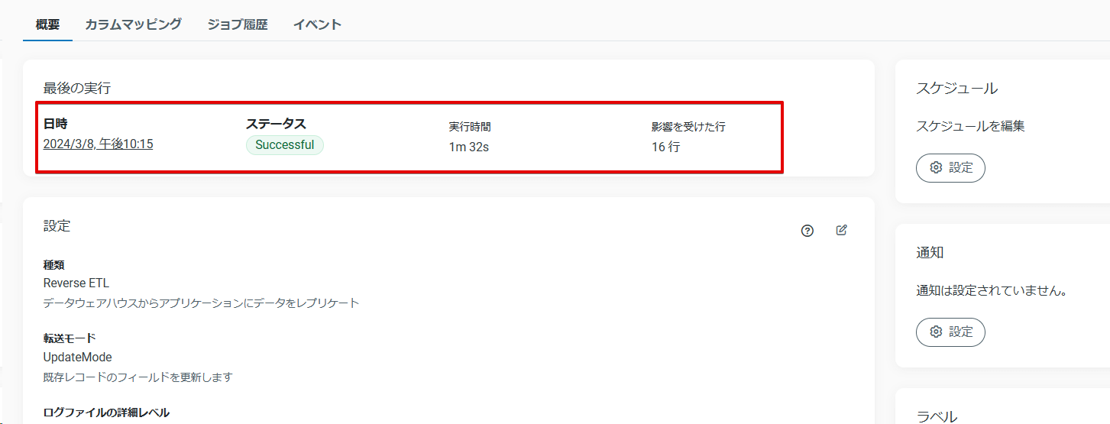
Task: Open the 2024/3/8 午後10:15 run link
Action: (98, 144)
